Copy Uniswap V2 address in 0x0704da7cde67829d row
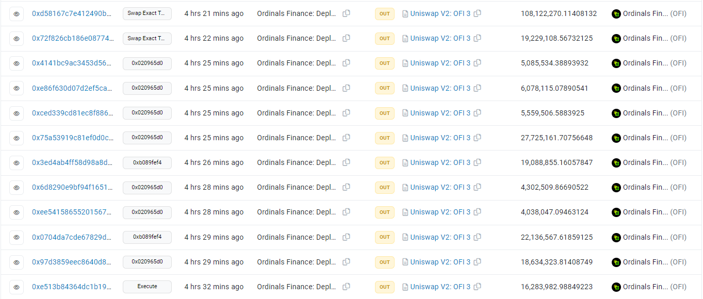This screenshot has height=299, width=703. pyautogui.click(x=477, y=237)
